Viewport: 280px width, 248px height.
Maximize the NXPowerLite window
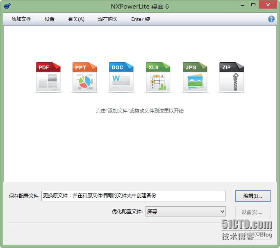[x=253, y=5]
